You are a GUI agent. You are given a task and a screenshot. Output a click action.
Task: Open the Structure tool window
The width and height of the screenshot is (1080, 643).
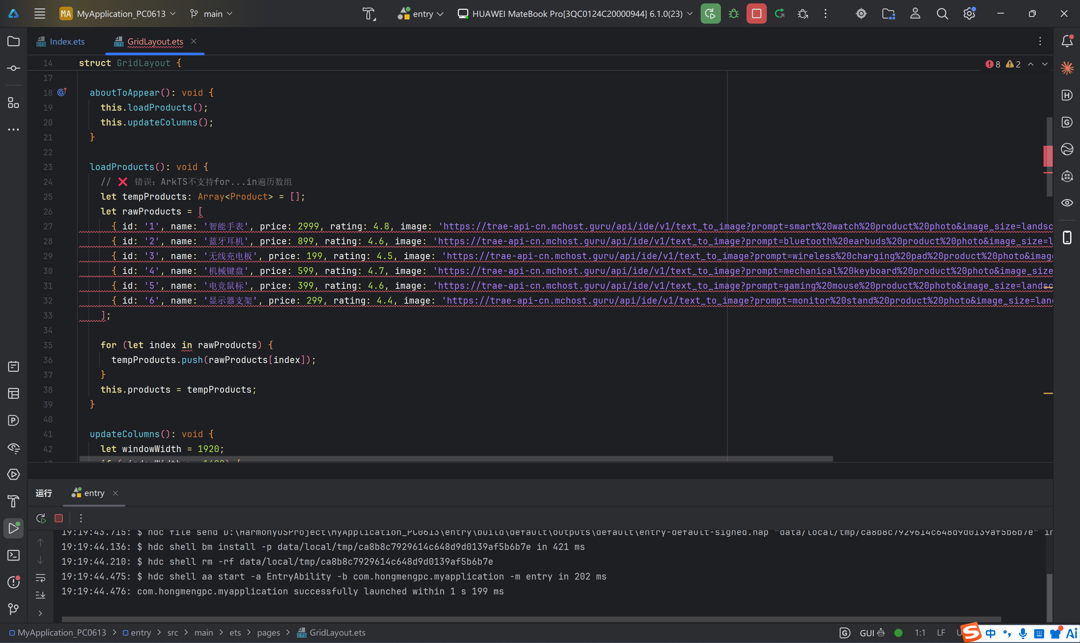tap(13, 103)
